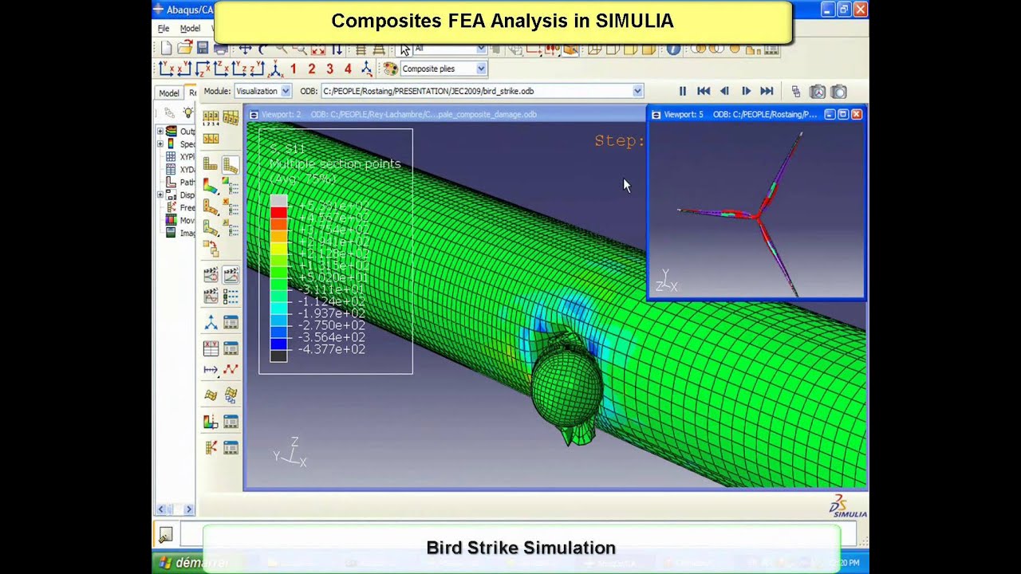This screenshot has width=1021, height=574.
Task: Open the selection filter All dropdown
Action: point(481,49)
